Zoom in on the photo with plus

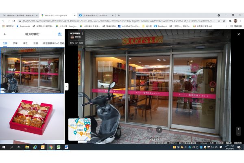click(238, 129)
